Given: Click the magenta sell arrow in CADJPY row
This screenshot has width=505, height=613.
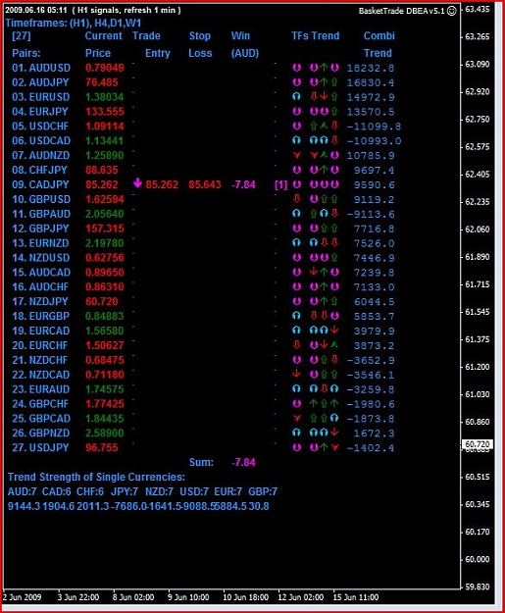Looking at the screenshot, I should [137, 183].
